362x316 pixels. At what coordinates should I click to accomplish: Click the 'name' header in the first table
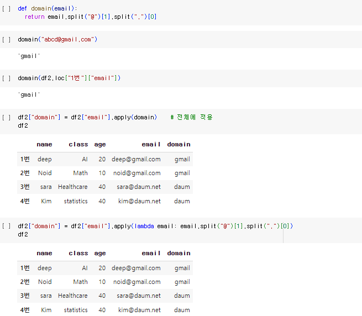tap(44, 144)
